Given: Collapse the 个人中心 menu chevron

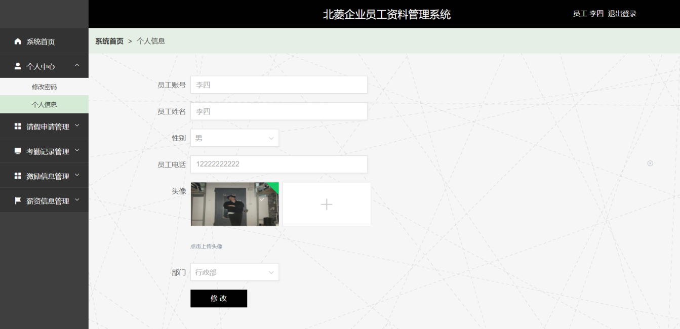Looking at the screenshot, I should point(77,65).
